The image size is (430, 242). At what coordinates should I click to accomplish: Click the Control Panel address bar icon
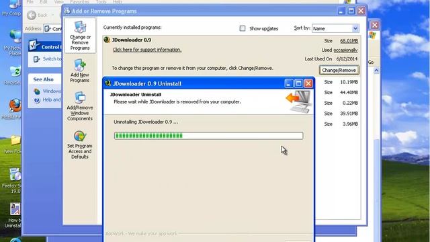pyautogui.click(x=48, y=28)
